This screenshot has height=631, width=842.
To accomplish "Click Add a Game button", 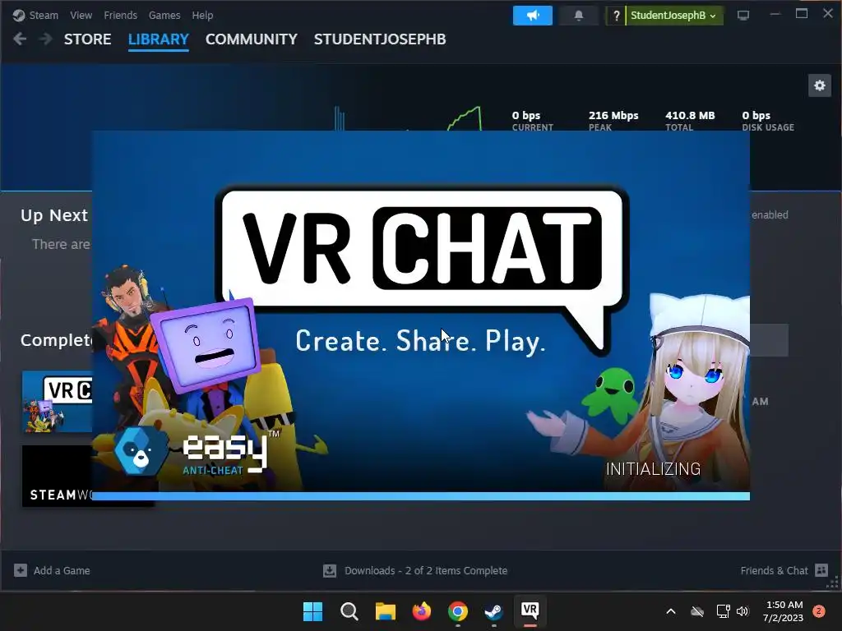I will pos(52,570).
